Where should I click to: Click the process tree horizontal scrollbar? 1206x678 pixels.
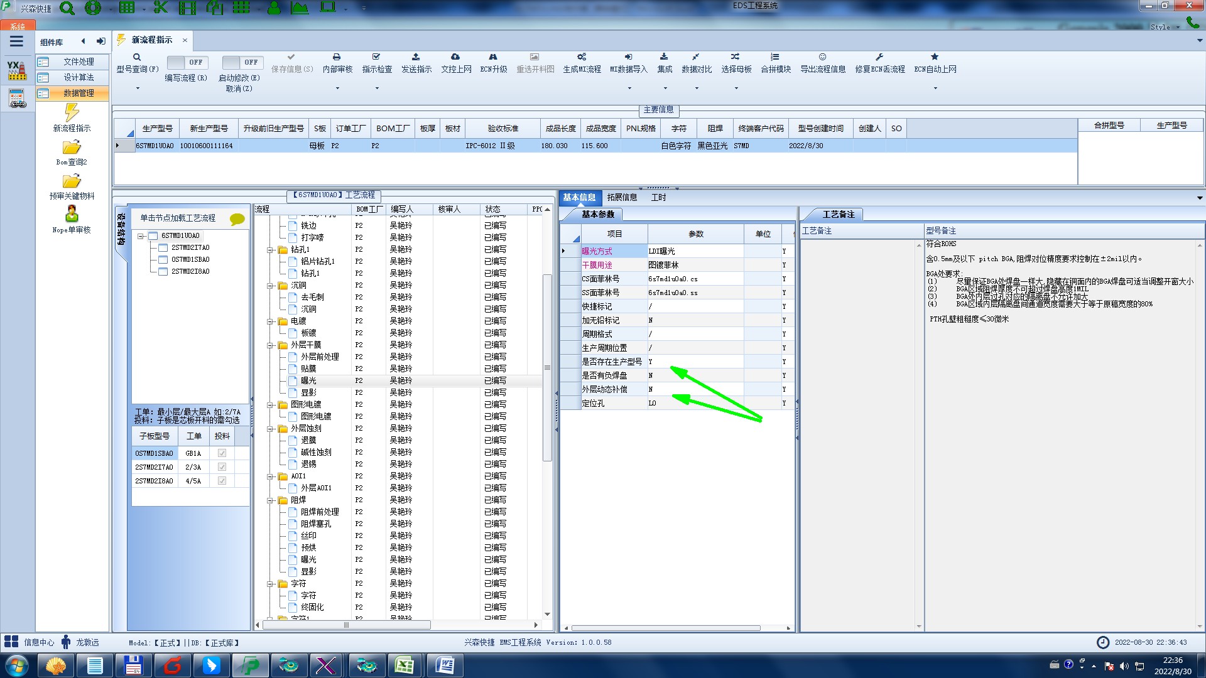coord(346,625)
